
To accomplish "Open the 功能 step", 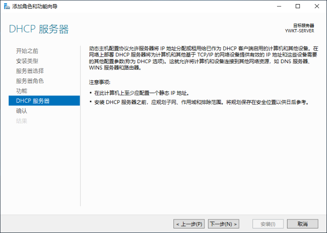I will click(x=21, y=91).
